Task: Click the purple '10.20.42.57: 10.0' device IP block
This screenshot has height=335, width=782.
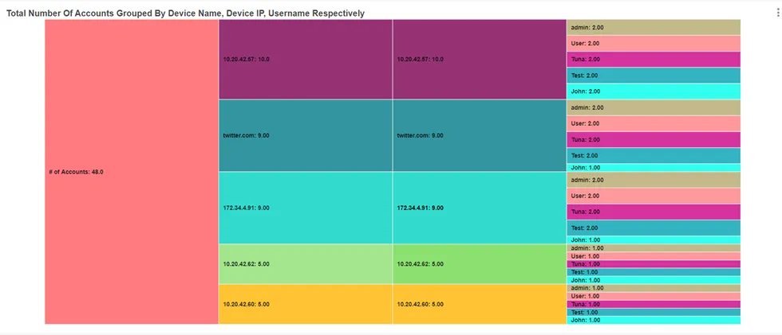Action: [x=480, y=59]
